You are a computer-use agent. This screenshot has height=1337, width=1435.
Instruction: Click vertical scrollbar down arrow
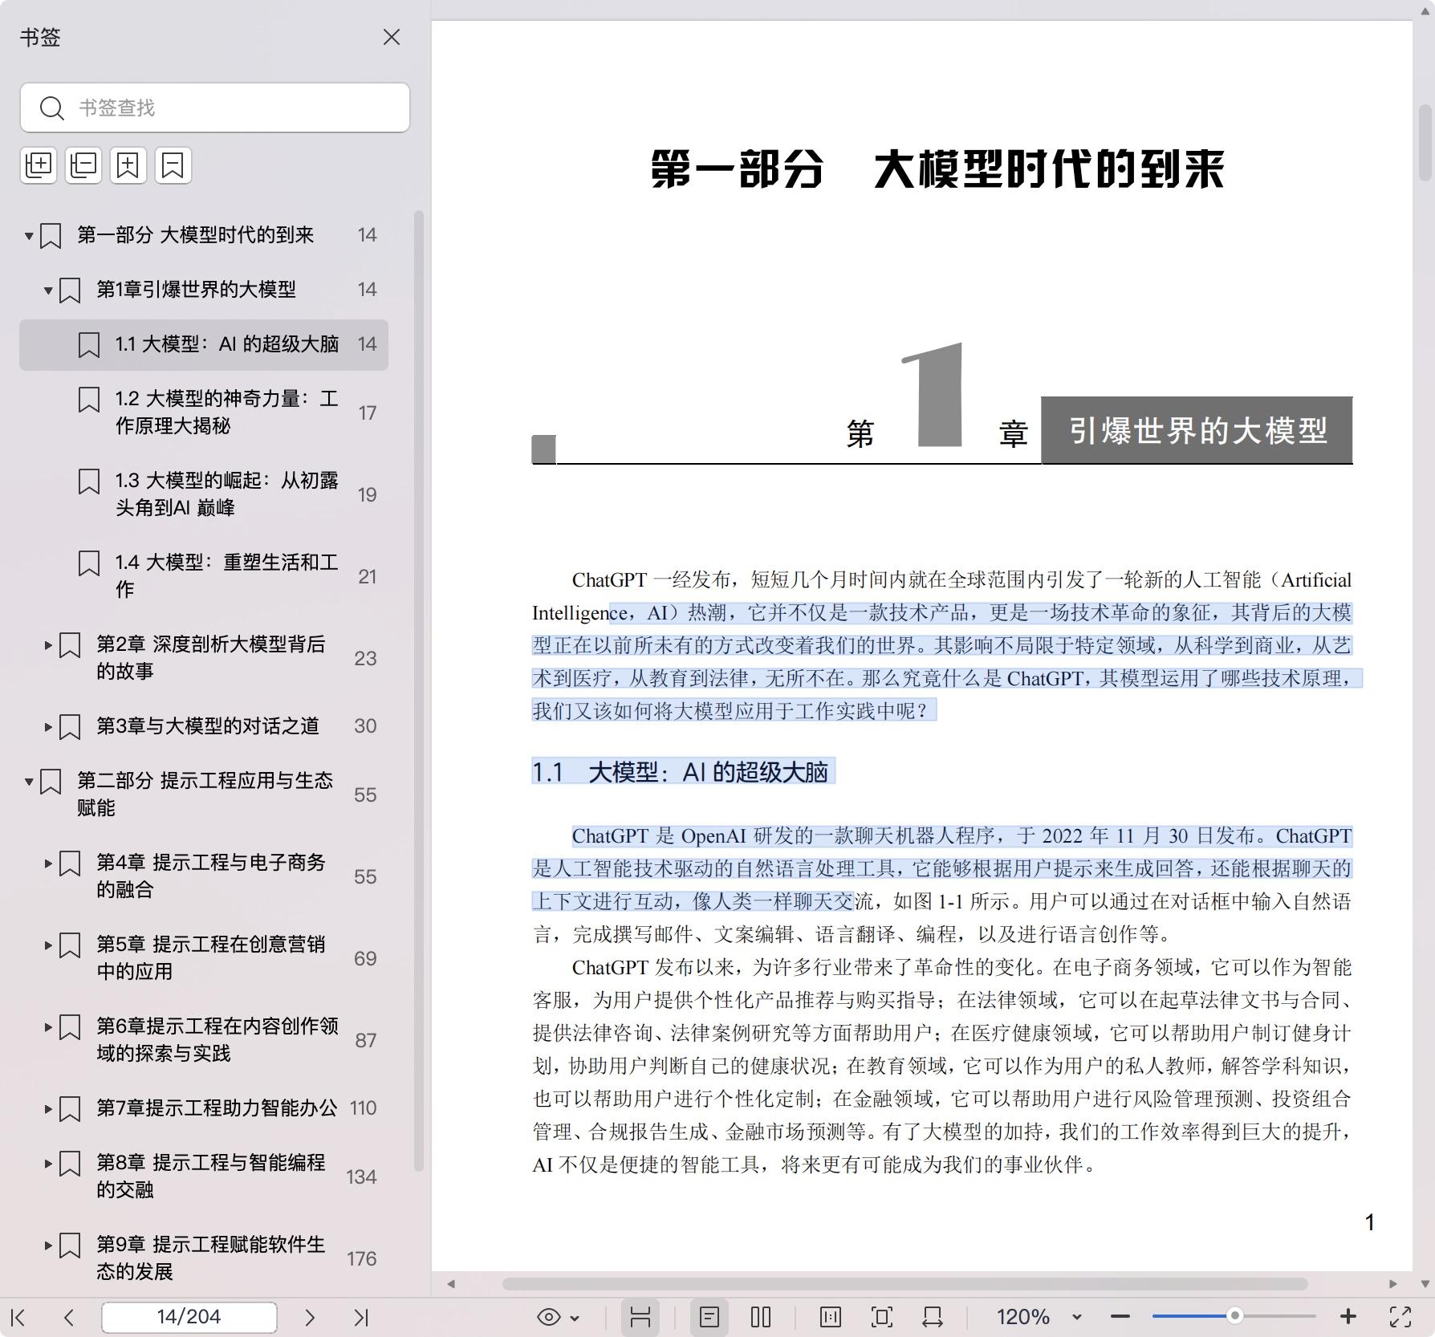pos(1425,1284)
